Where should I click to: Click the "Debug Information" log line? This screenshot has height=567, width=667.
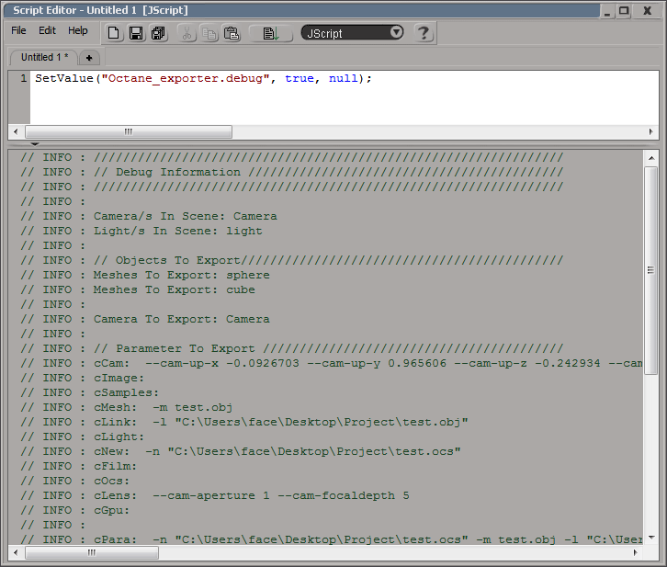[292, 172]
